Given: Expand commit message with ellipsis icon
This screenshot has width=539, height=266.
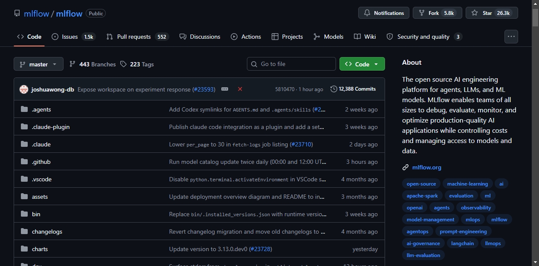Looking at the screenshot, I should [225, 89].
